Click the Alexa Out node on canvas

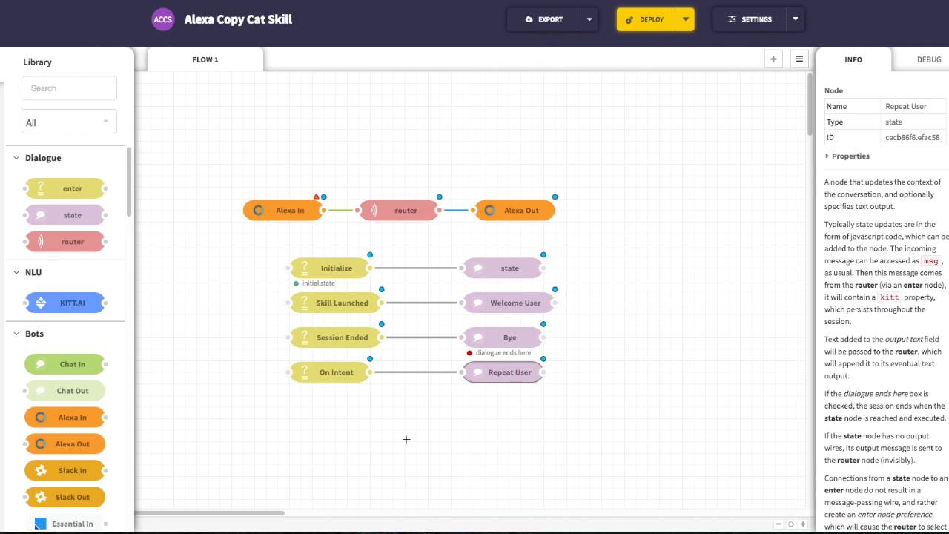point(515,211)
